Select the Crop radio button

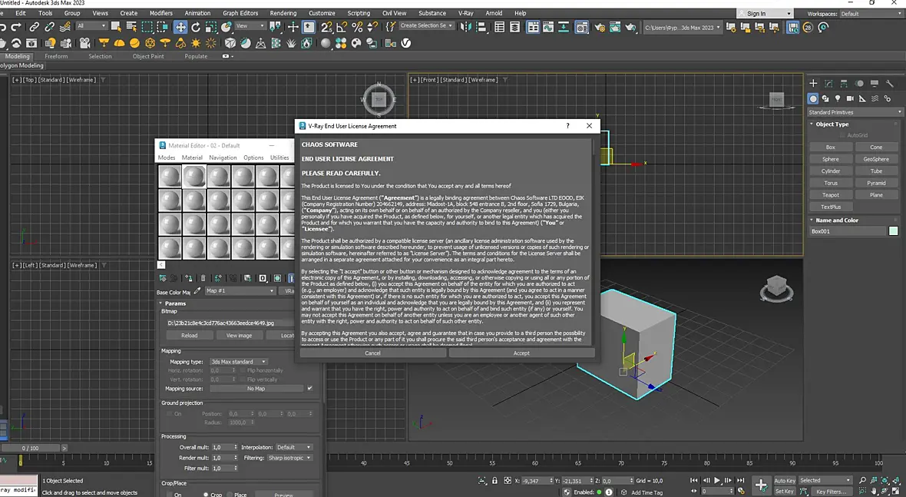coord(206,495)
